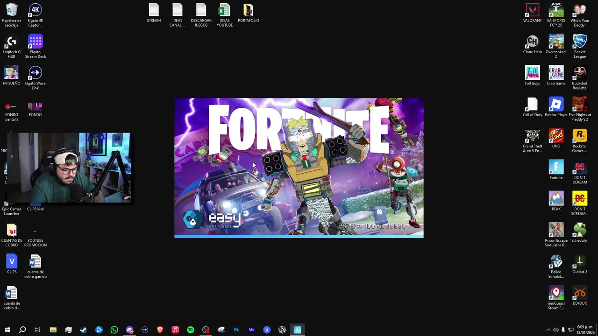This screenshot has height=336, width=598.
Task: Open taskbar Search magnifier
Action: pos(22,330)
